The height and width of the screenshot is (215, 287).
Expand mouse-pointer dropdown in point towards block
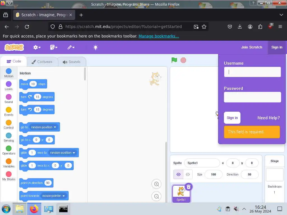[x=54, y=196]
